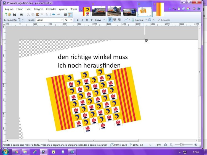Open the Efeitos menu
The width and height of the screenshot is (207, 155).
tap(73, 9)
